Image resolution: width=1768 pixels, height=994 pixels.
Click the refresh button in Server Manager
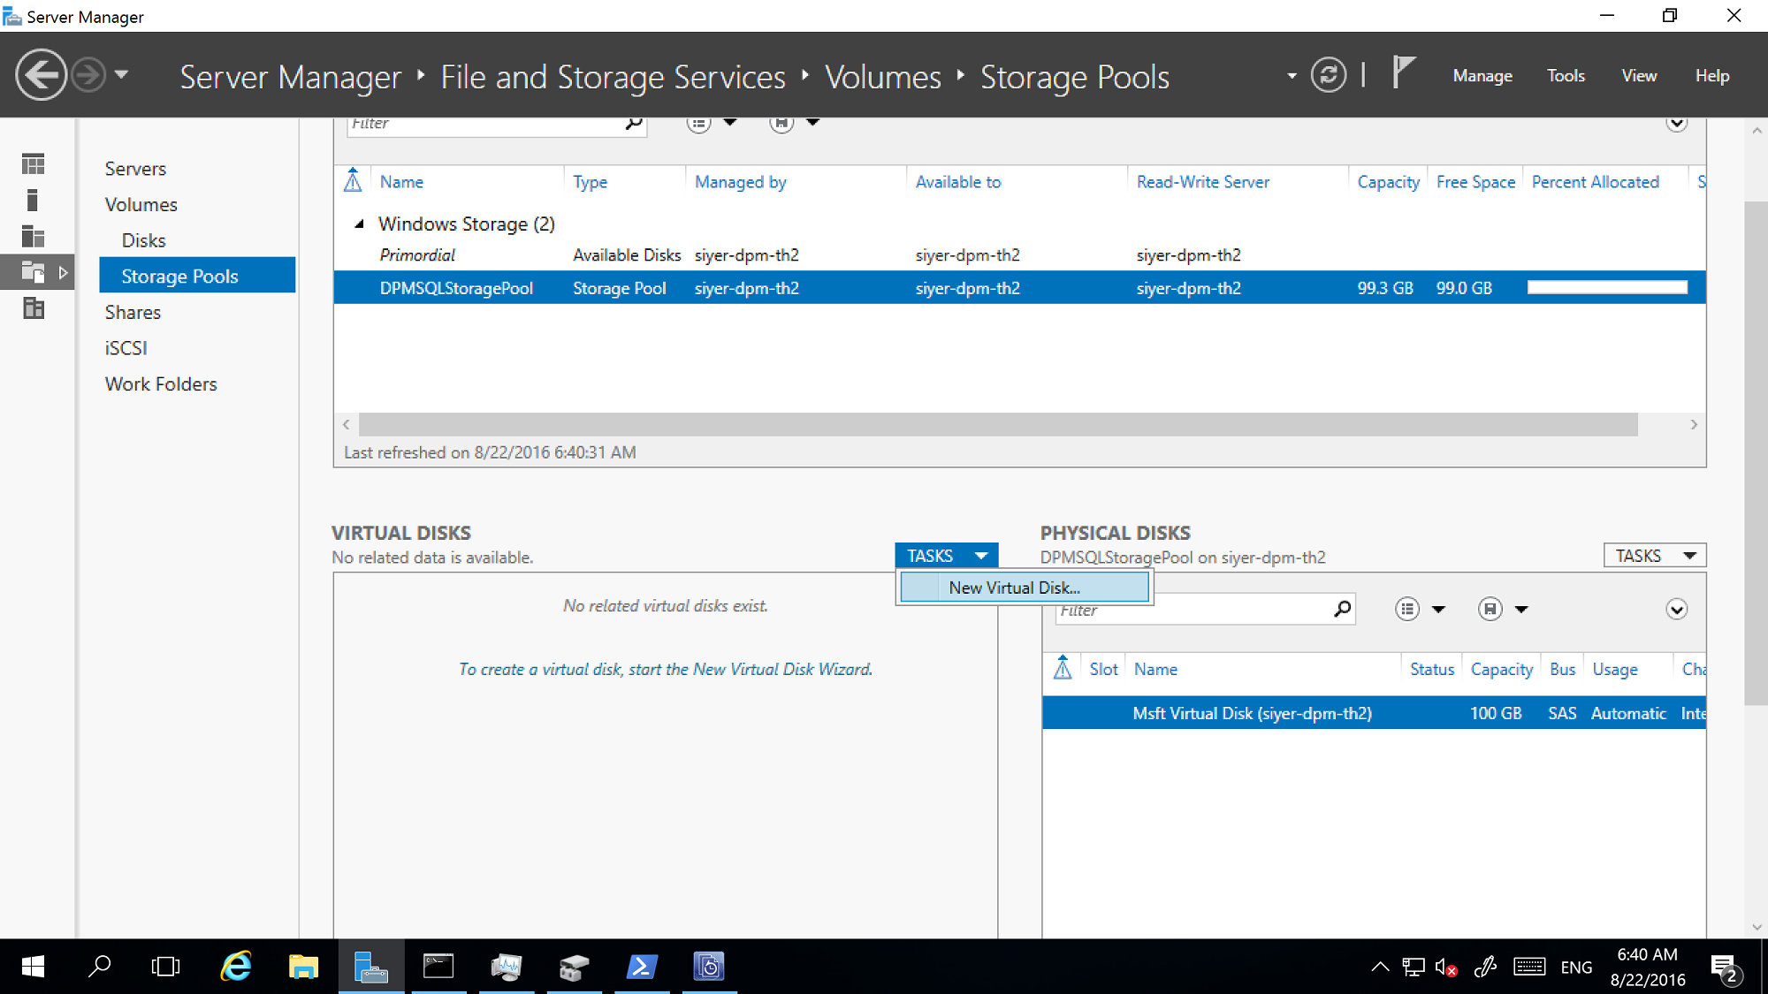[1332, 75]
